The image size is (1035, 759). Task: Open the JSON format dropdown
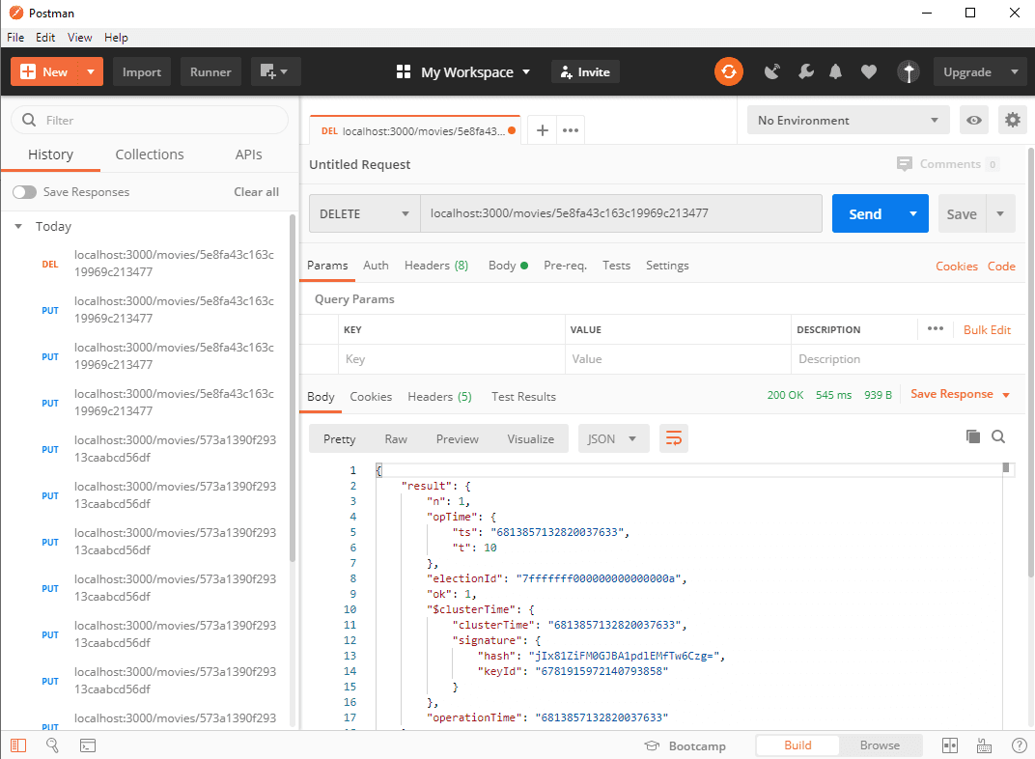pos(612,438)
